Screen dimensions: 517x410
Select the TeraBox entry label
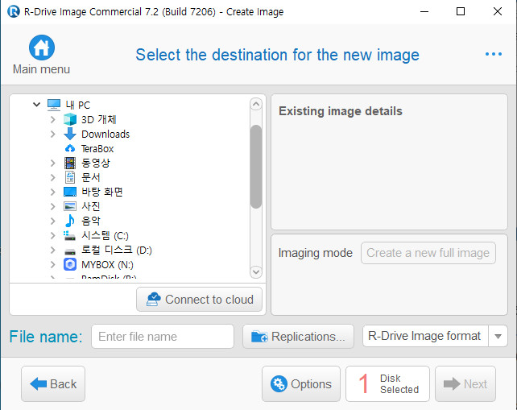tap(97, 148)
